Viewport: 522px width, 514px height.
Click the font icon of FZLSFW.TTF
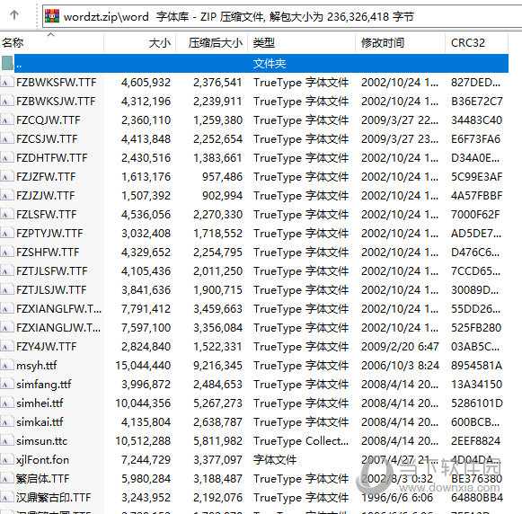(x=6, y=215)
